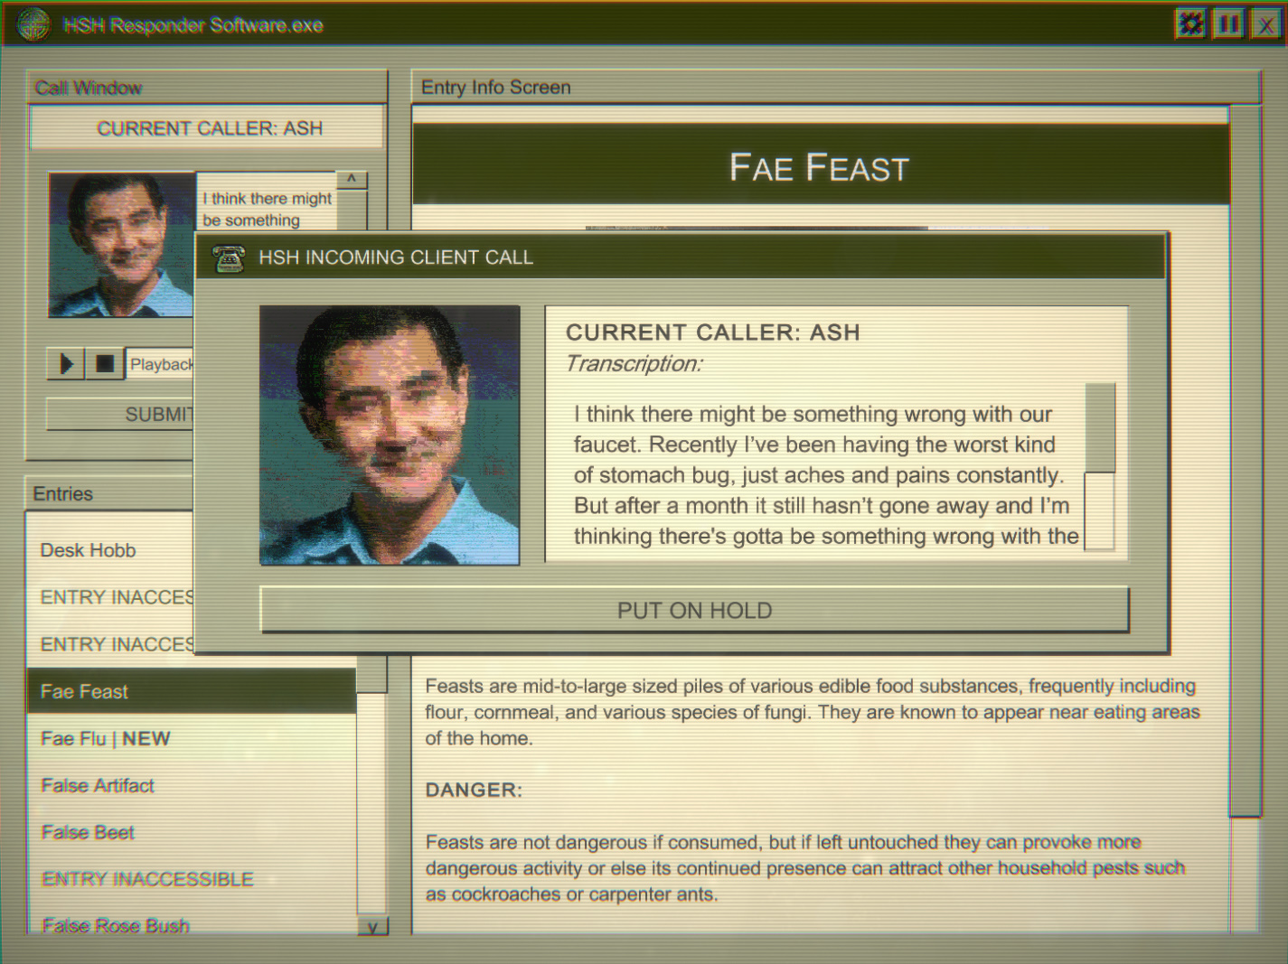Click the Fae Feast title banner
Screen dimensions: 1288x964
pos(821,165)
